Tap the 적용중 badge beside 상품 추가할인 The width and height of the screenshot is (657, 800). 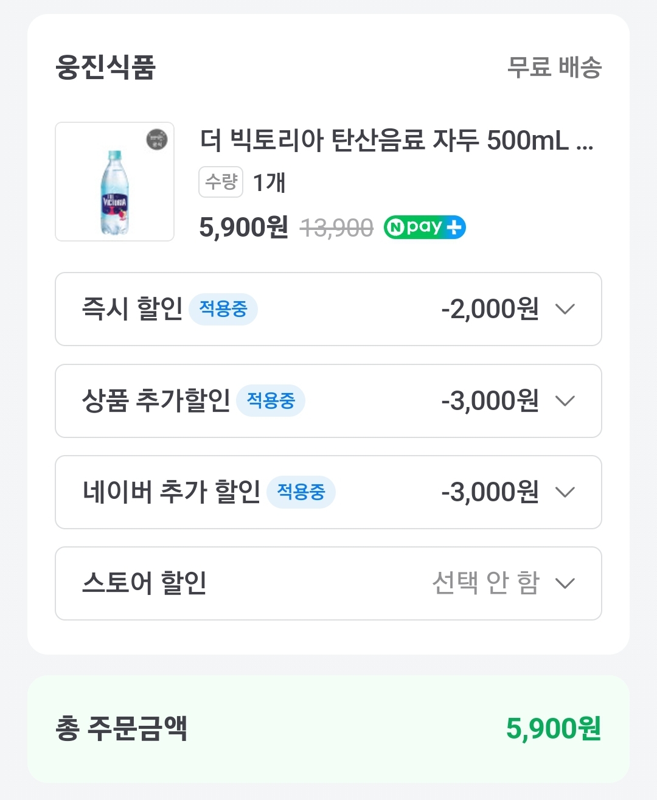point(271,401)
